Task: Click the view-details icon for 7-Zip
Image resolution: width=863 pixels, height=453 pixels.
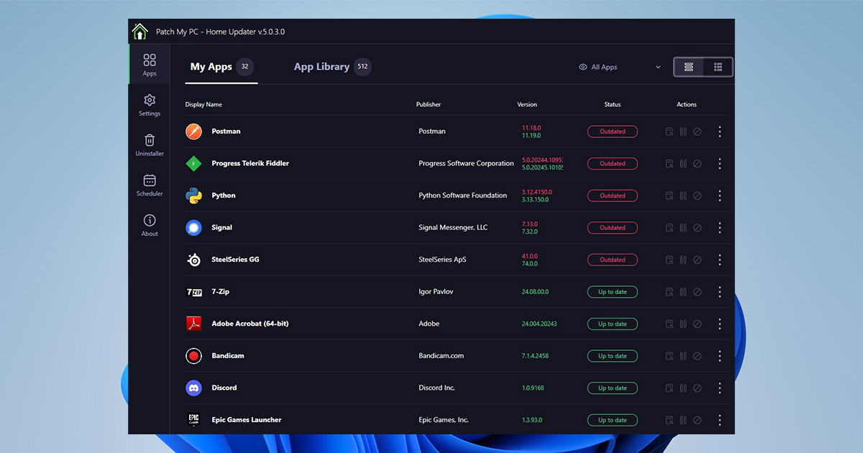Action: tap(670, 292)
